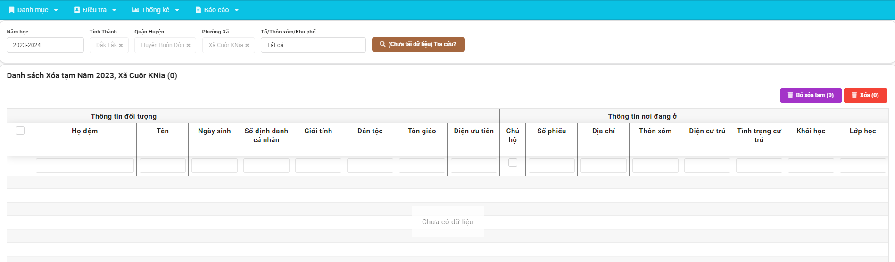This screenshot has height=262, width=895.
Task: Toggle the Chủ hộ filter checkbox
Action: pos(513,163)
